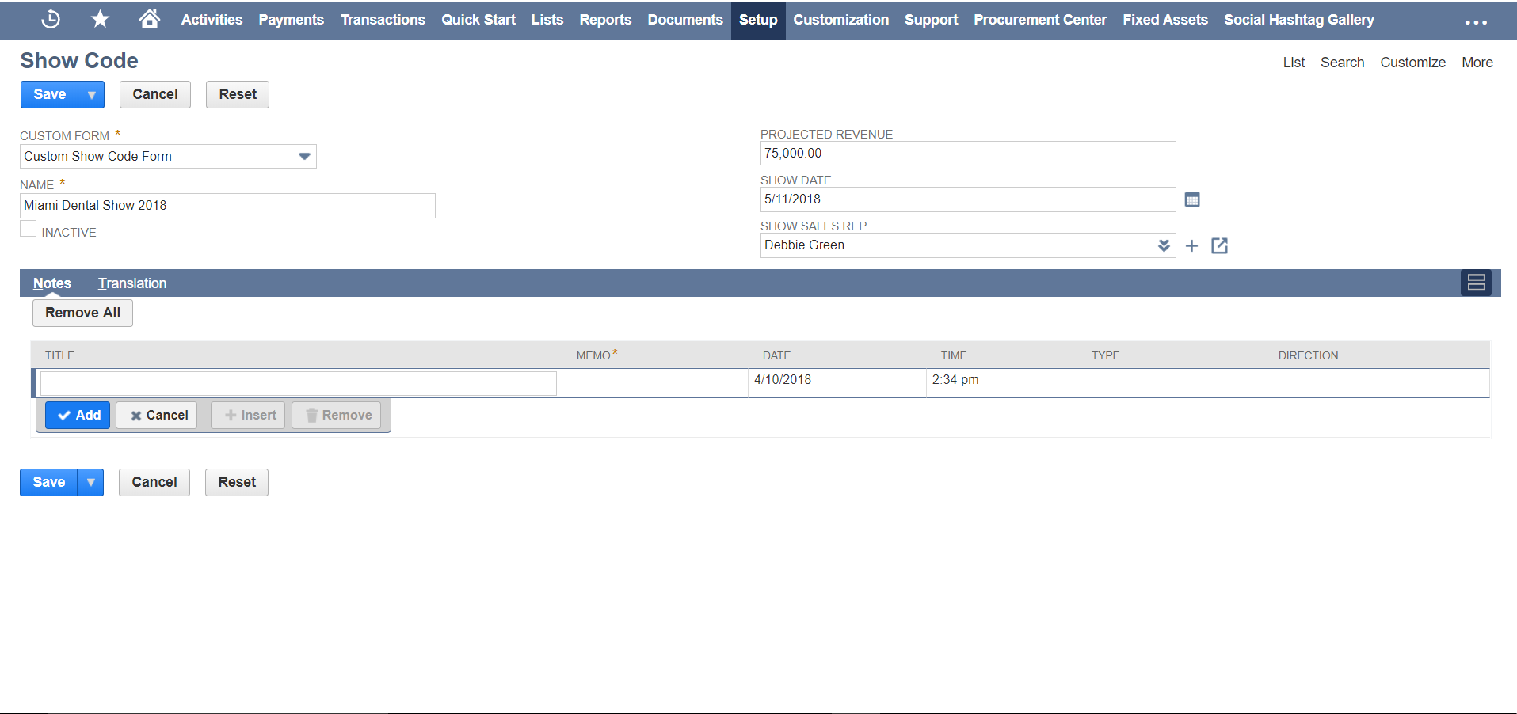Image resolution: width=1517 pixels, height=714 pixels.
Task: Open the Customization menu
Action: click(840, 20)
